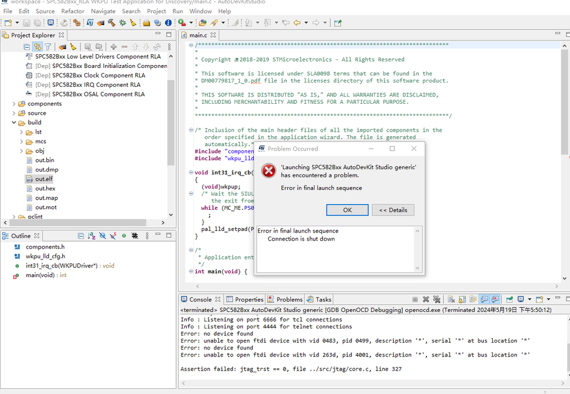The image size is (570, 394).
Task: Toggle Hide Non-Public Members green dot
Action: point(124,236)
